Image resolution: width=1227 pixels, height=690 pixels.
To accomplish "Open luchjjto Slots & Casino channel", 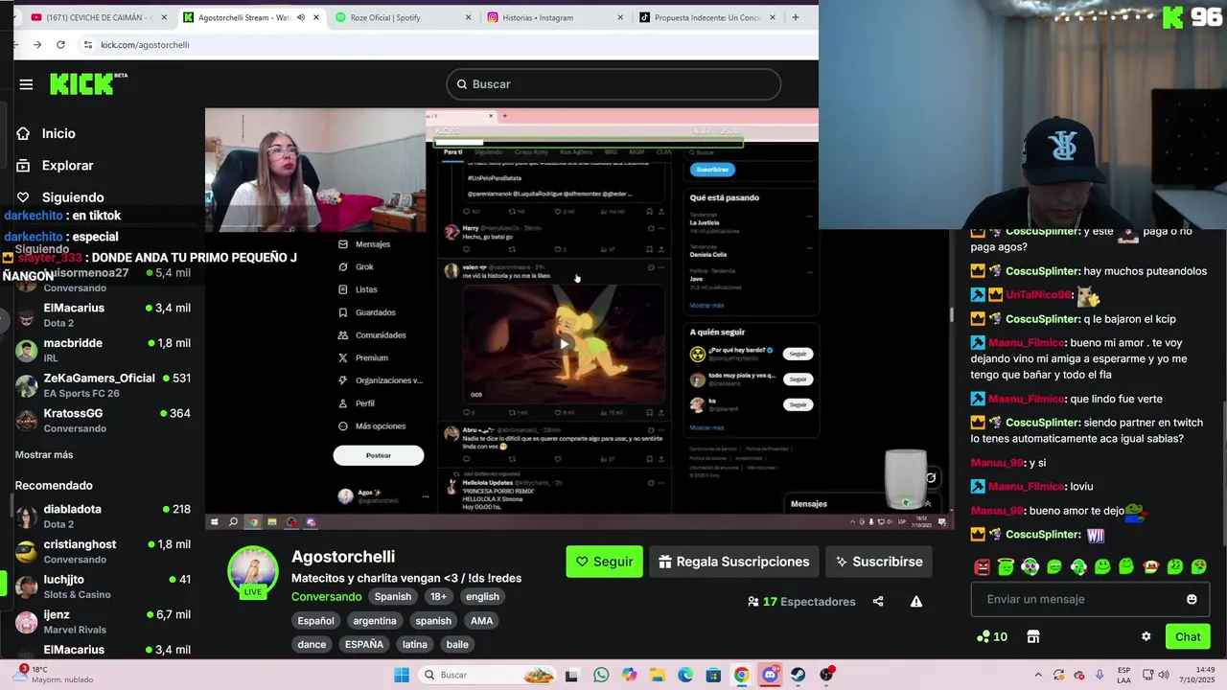I will click(103, 586).
